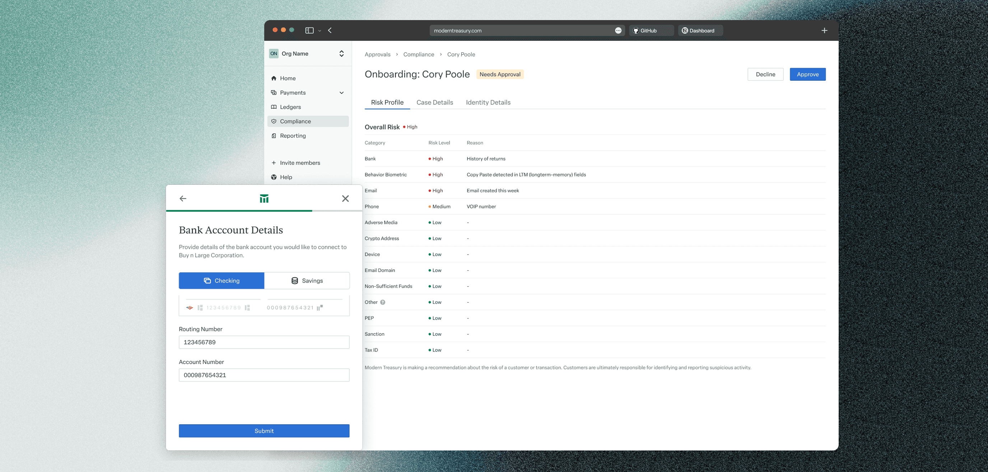Click the Approve button
Image resolution: width=988 pixels, height=472 pixels.
[x=807, y=74]
